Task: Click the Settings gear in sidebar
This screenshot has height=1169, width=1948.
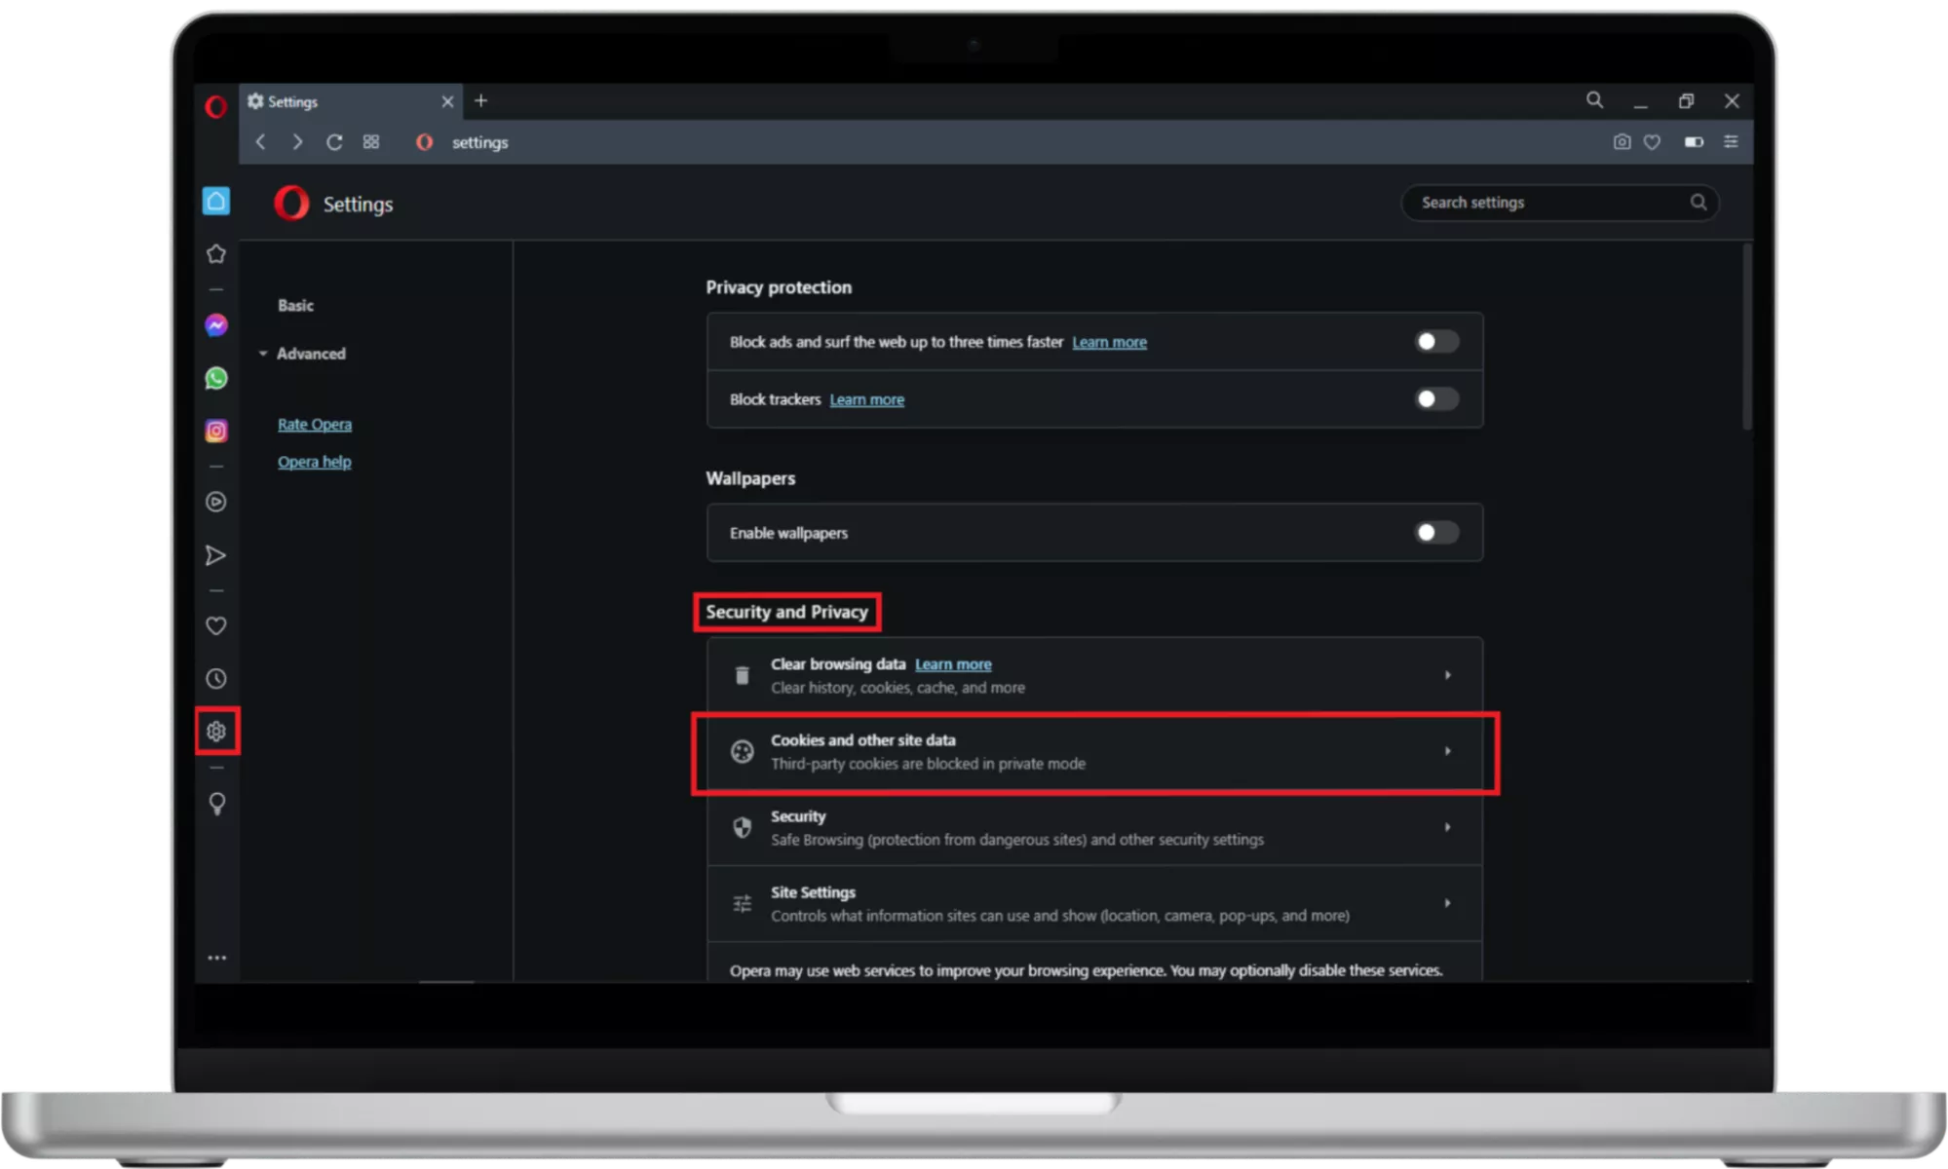Action: pyautogui.click(x=216, y=732)
